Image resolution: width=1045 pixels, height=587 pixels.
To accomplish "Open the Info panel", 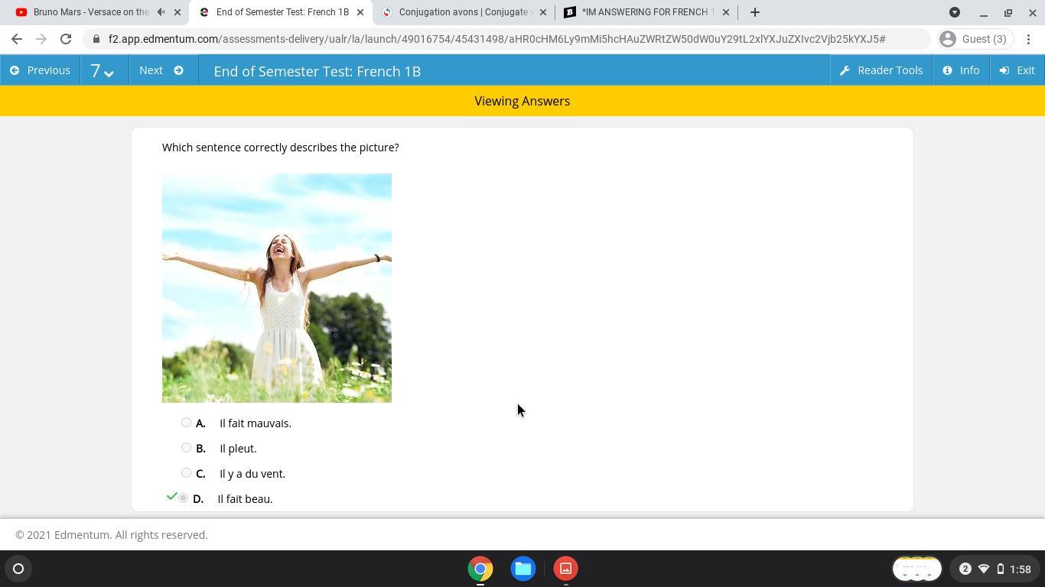I will coord(961,70).
